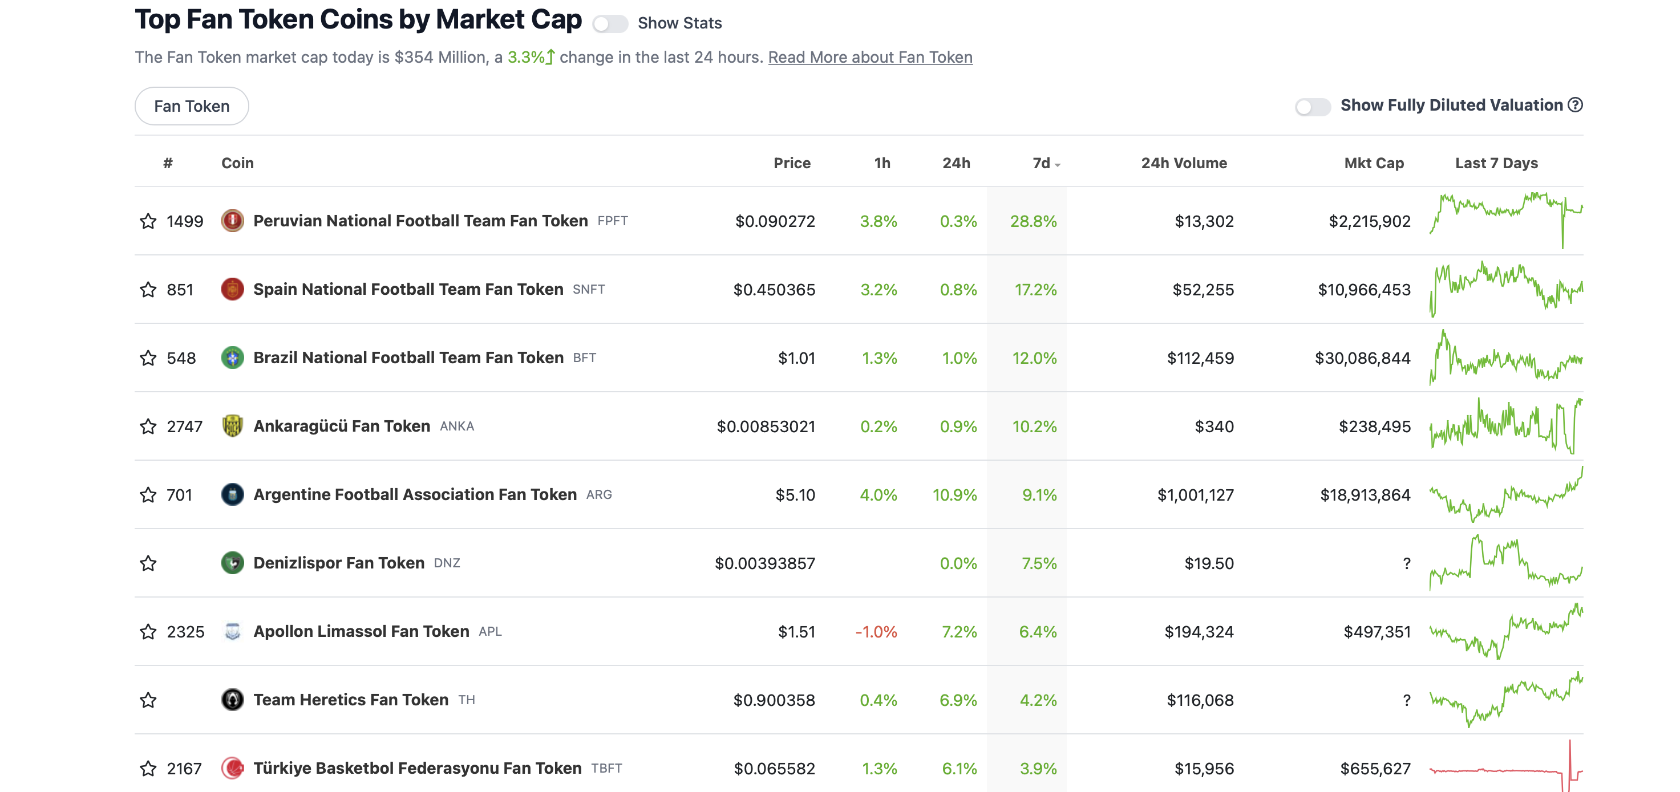Image resolution: width=1680 pixels, height=792 pixels.
Task: Click the Denizlispor Fan Token logo icon
Action: [x=232, y=563]
